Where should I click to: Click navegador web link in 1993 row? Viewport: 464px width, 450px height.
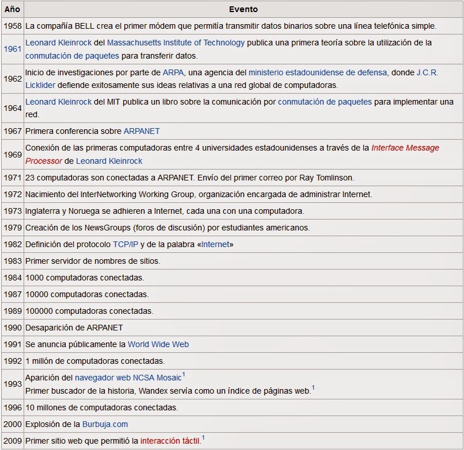(x=102, y=378)
